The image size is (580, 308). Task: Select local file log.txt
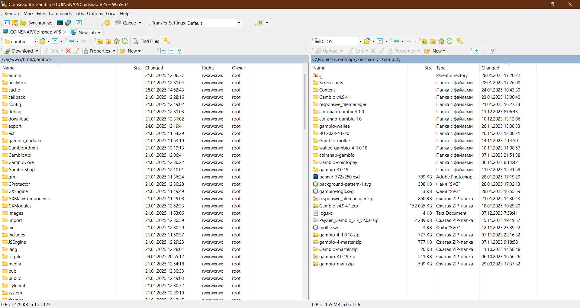[325, 213]
